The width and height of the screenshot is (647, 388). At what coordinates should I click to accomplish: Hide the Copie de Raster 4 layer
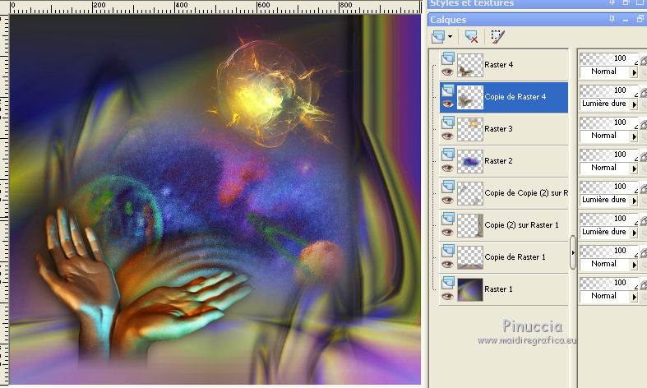pos(448,104)
